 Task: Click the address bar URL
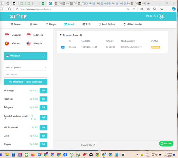pyautogui.click(x=36, y=9)
